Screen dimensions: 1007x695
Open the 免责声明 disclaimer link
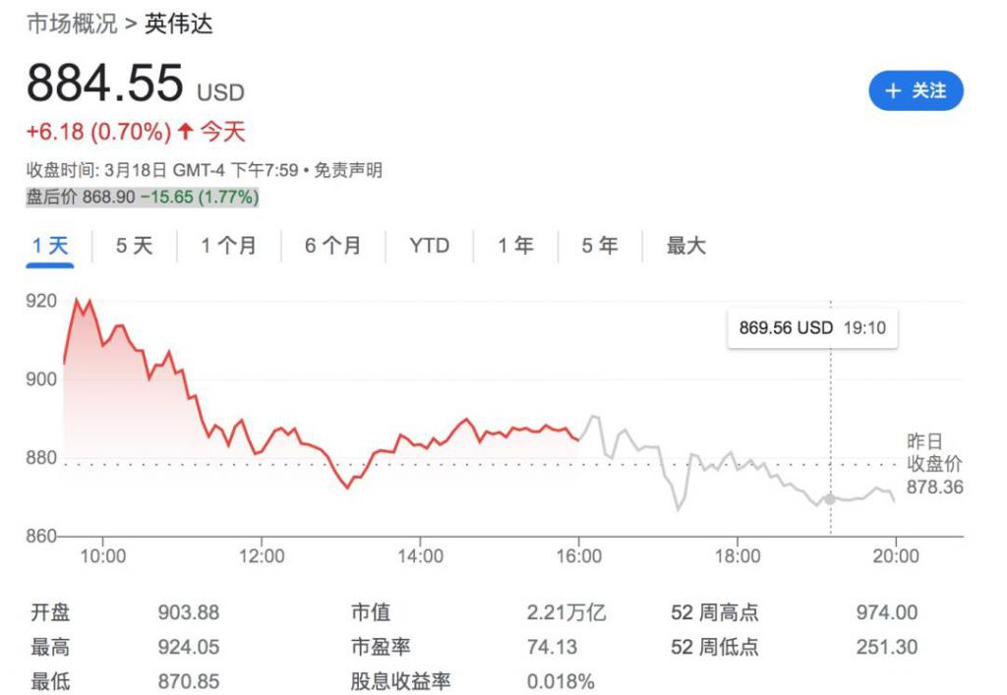(348, 170)
